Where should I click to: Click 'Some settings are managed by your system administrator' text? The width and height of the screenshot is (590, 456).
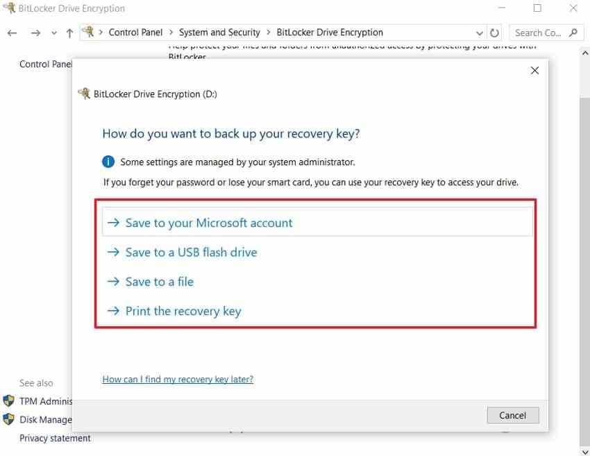click(x=237, y=162)
